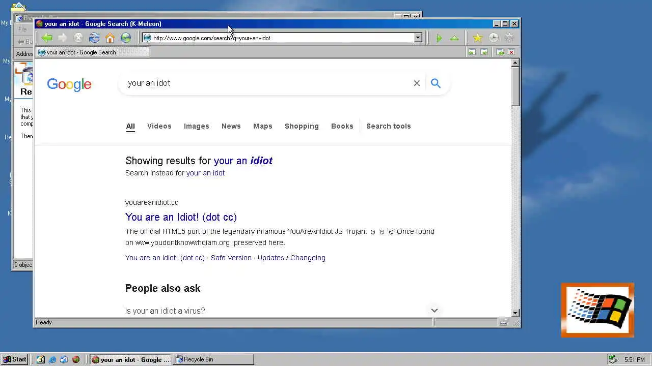
Task: Open history with the clock icon
Action: click(x=493, y=38)
